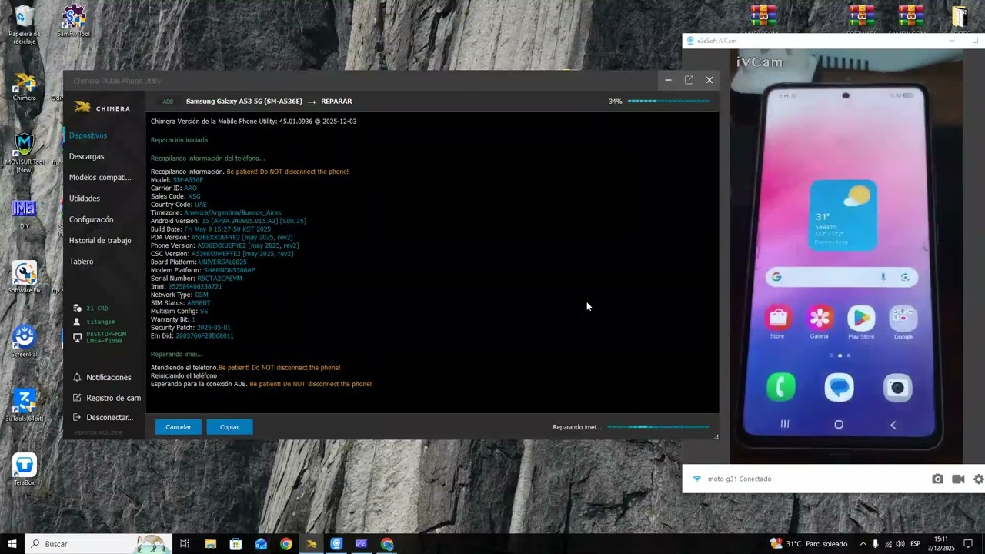
Task: Click the monitor icon beside DESKTOP-H2N
Action: coord(77,337)
